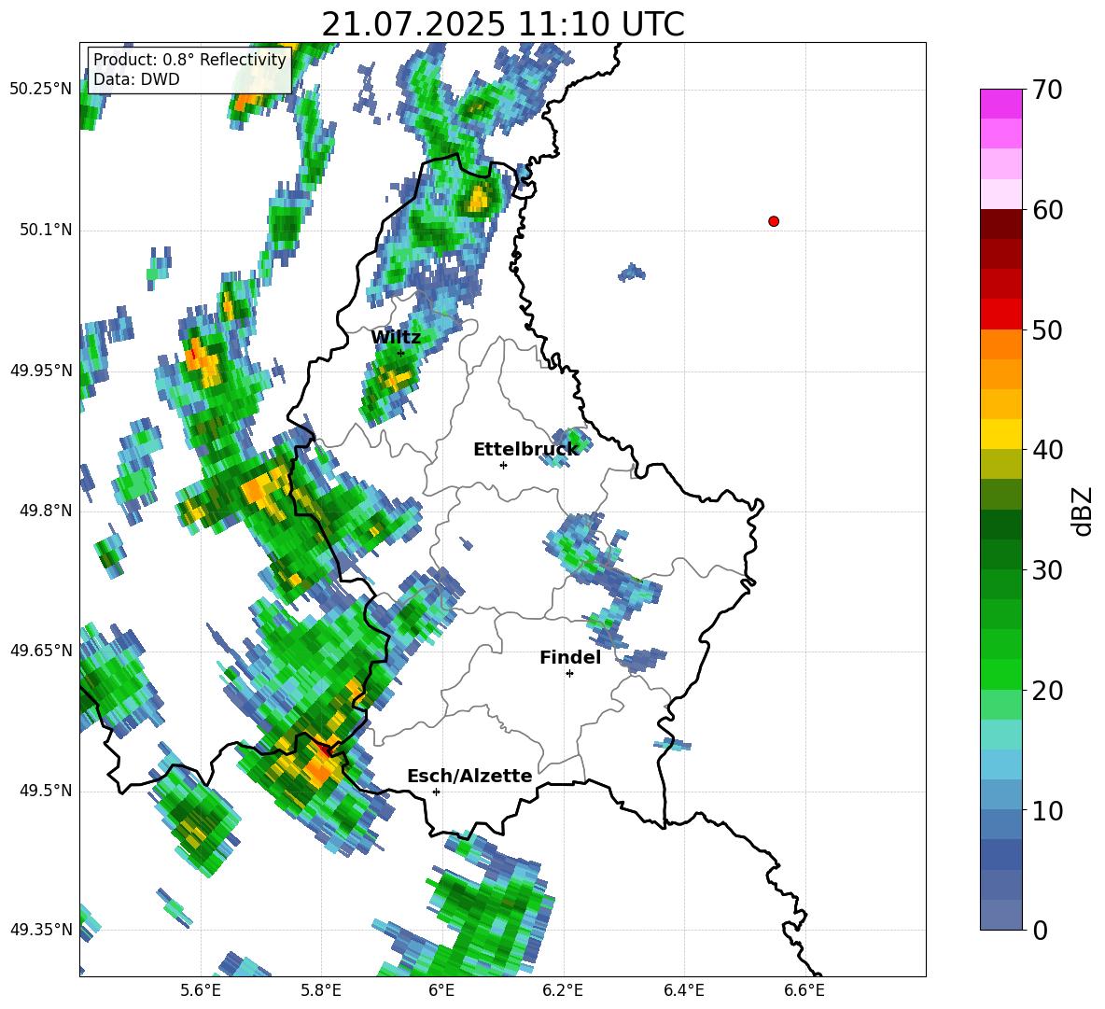Click the 20 tick label on colorbar
Screen dimensions: 1105x1009
(x=1047, y=691)
